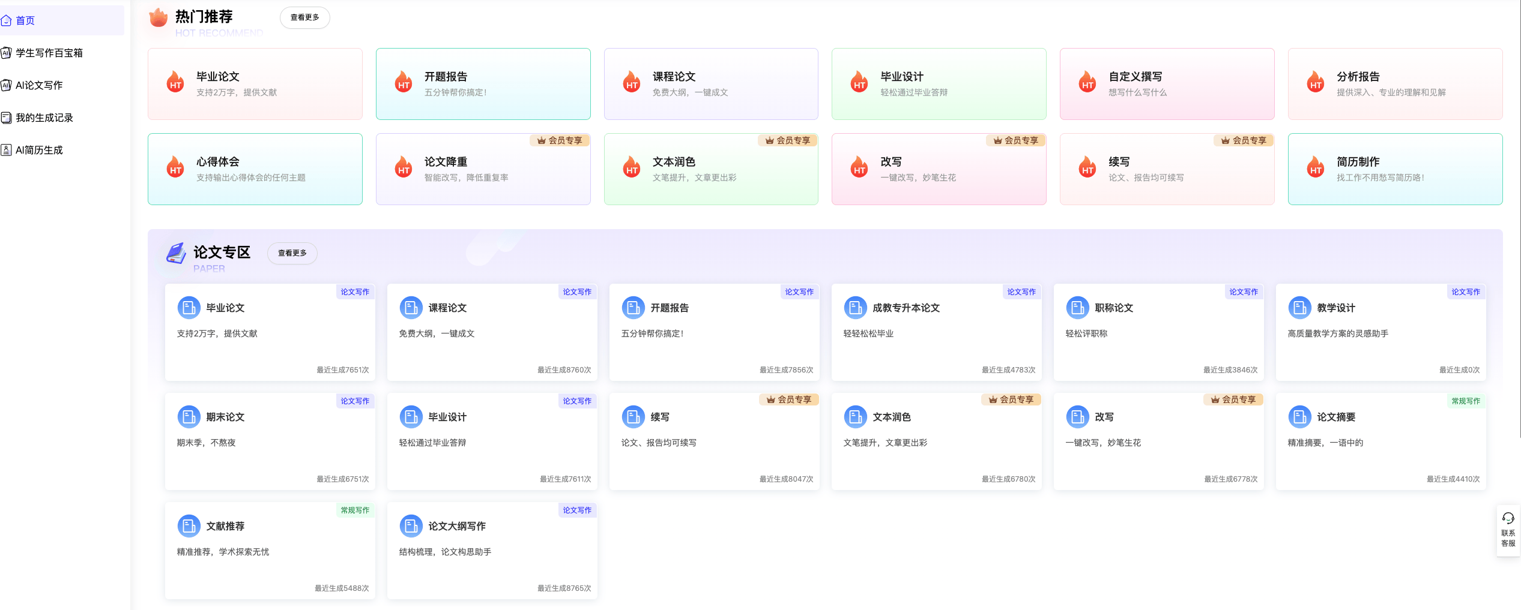
Task: Open the 改写 hot recommend card title
Action: [x=891, y=162]
